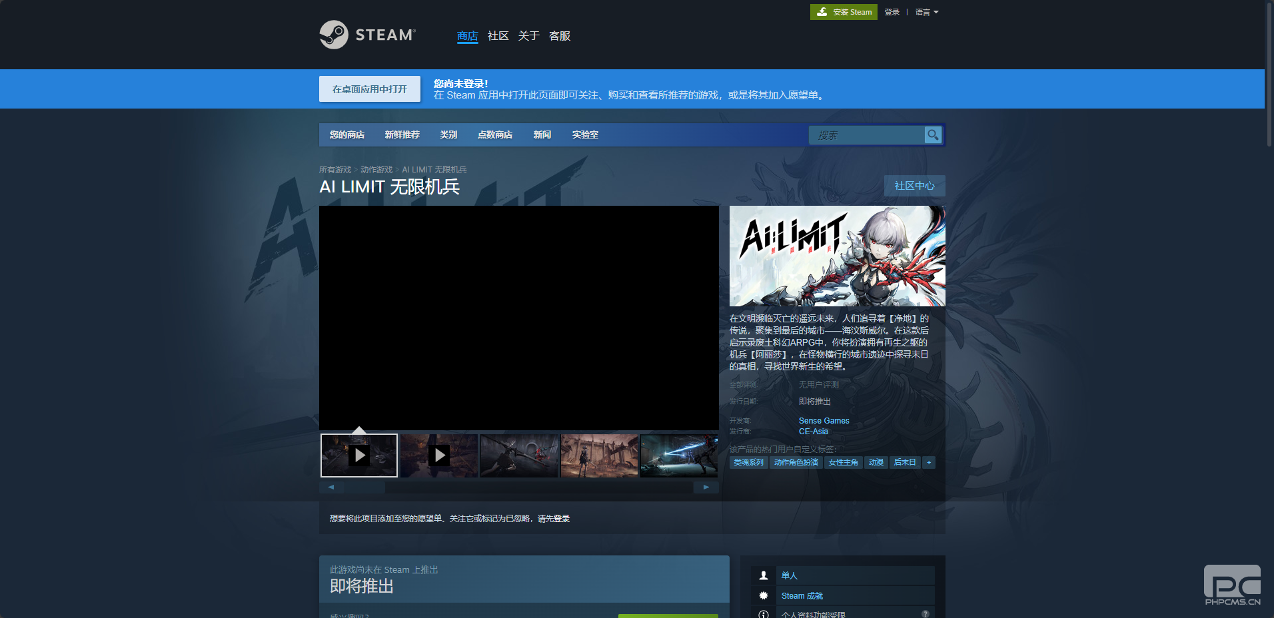
Task: Select the 后末日 post-apocalyptic tag
Action: click(x=905, y=462)
